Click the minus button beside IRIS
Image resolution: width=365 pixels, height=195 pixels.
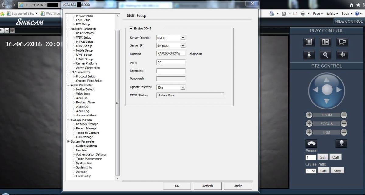tap(344, 133)
